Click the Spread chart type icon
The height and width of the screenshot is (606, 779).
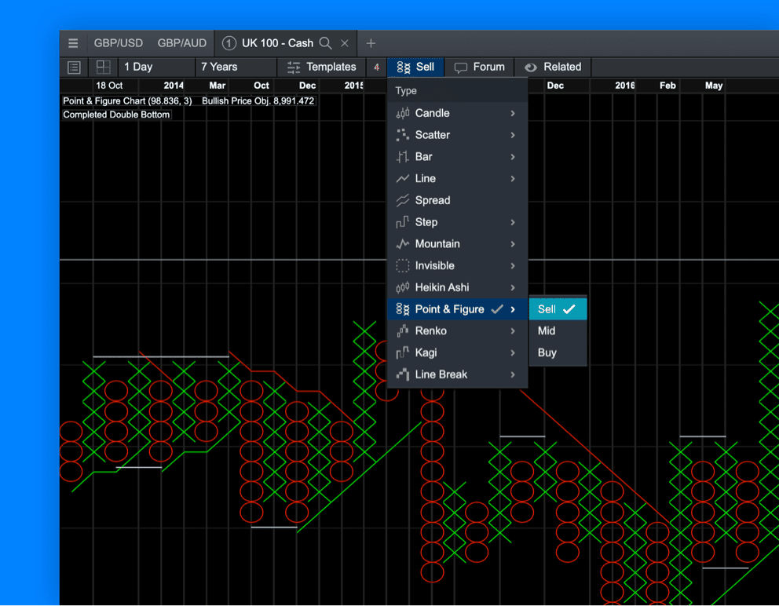(402, 200)
